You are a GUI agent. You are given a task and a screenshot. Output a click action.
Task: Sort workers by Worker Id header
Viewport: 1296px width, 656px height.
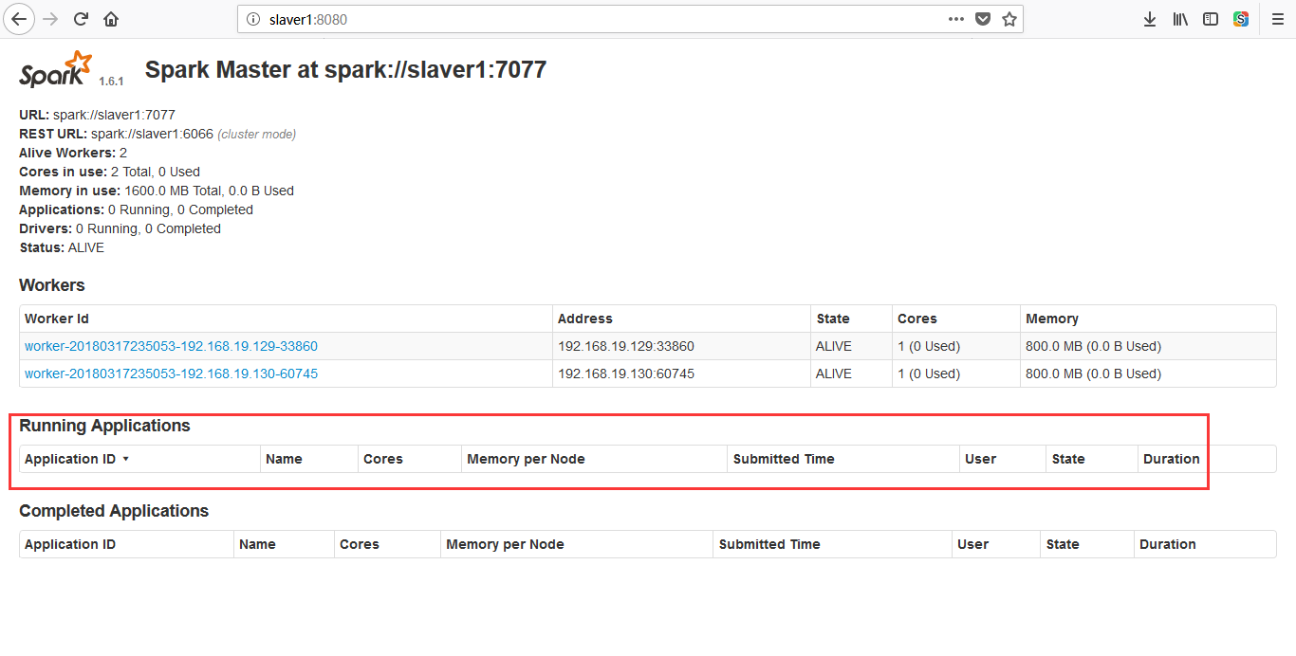[x=57, y=319]
